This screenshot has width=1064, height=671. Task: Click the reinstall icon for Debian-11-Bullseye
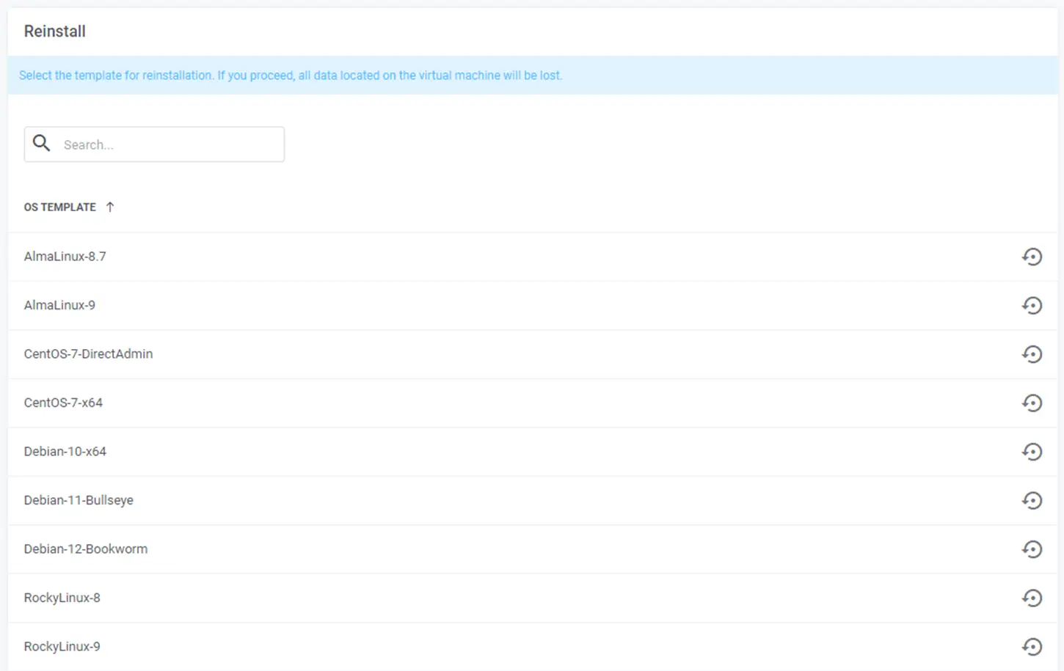[x=1032, y=500]
